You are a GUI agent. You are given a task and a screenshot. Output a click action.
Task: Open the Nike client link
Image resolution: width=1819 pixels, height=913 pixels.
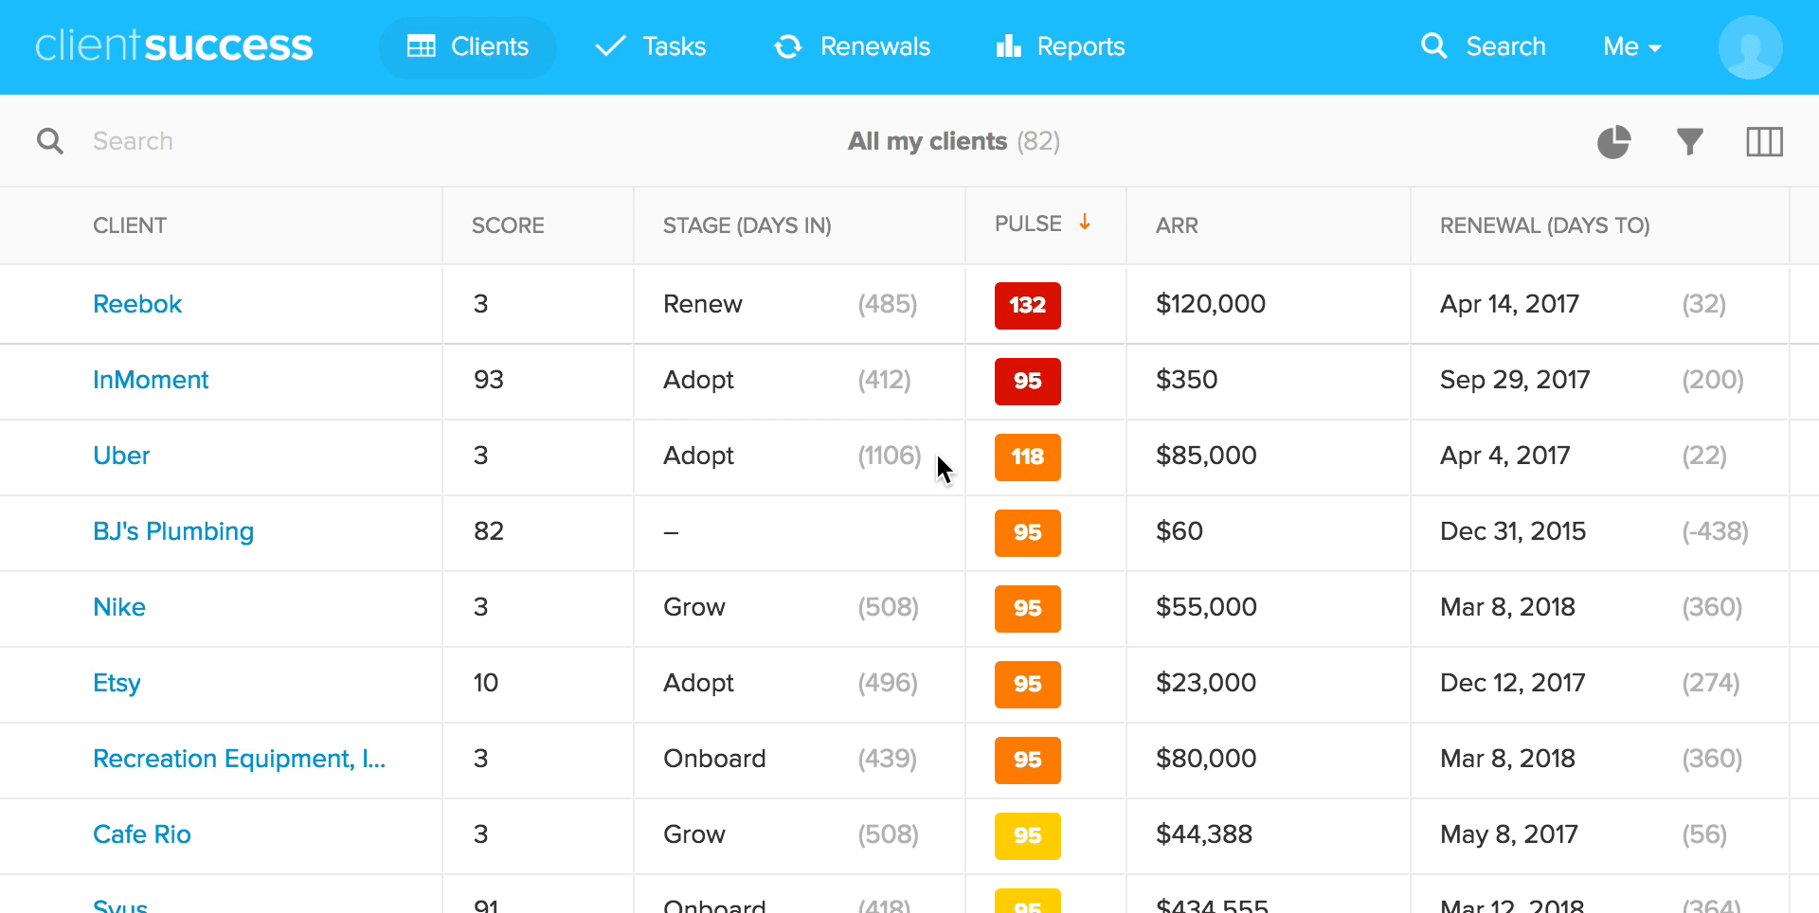(119, 607)
